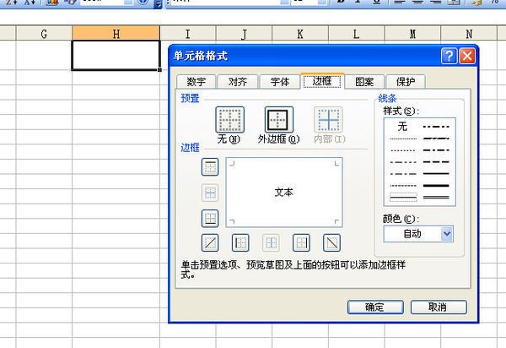The width and height of the screenshot is (506, 348).
Task: Click the 取消 cancel button
Action: pyautogui.click(x=439, y=307)
